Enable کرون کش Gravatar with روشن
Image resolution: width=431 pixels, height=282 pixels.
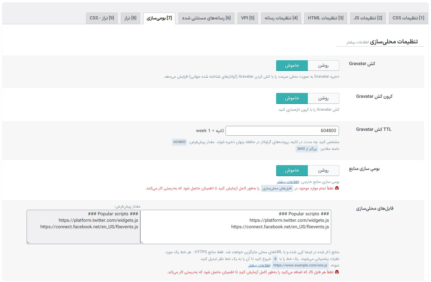point(323,98)
